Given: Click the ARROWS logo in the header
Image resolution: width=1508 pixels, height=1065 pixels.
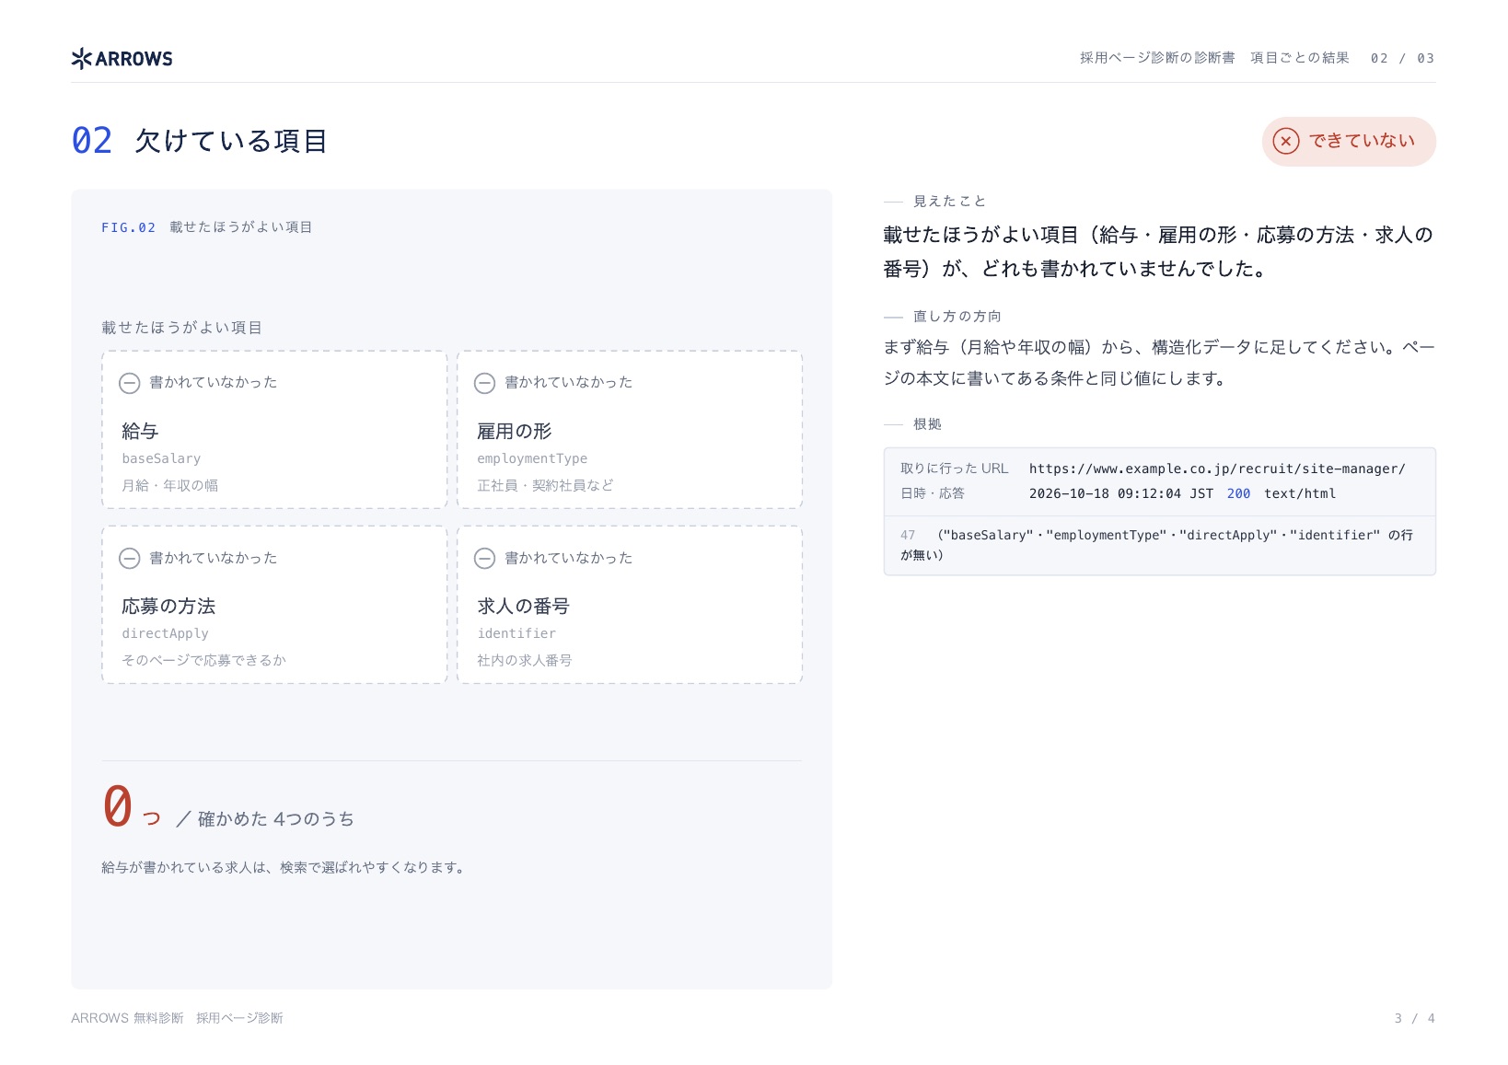Looking at the screenshot, I should [122, 59].
